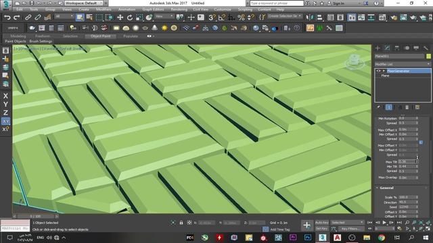Viewport: 433px width, 243px height.
Task: Switch to the Populate ribbon tab
Action: [131, 36]
